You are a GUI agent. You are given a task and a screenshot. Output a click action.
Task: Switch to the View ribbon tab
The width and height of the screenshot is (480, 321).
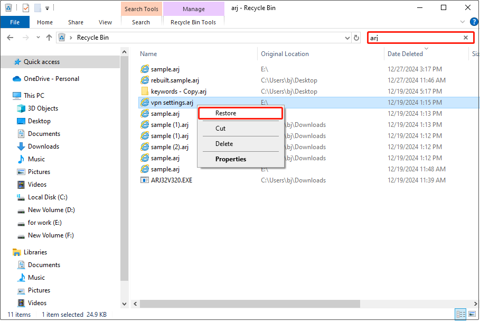(105, 22)
